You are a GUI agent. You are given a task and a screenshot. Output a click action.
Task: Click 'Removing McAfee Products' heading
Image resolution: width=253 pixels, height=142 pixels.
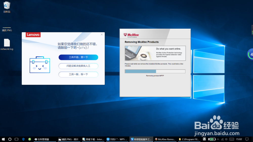pos(141,42)
